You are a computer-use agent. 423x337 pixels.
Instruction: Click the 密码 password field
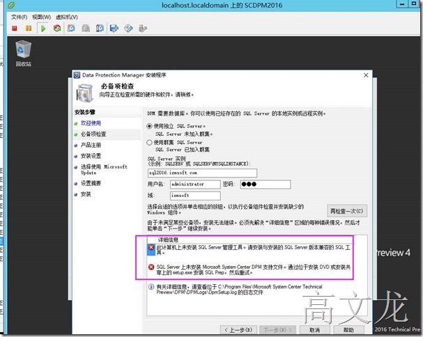click(266, 185)
